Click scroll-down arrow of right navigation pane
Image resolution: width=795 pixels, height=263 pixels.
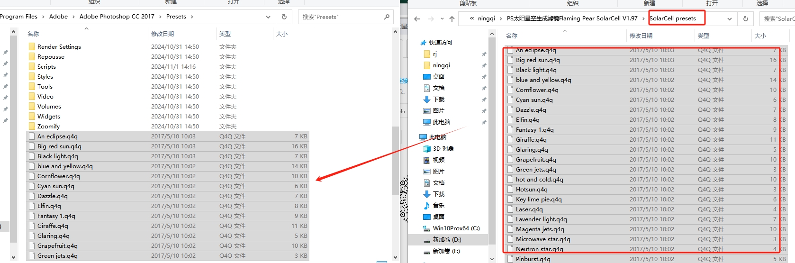pos(492,259)
